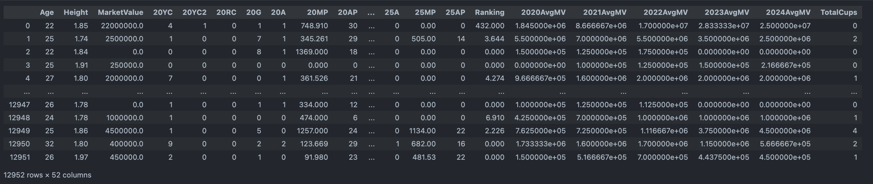873x184 pixels.
Task: Click the Height column header
Action: click(76, 12)
